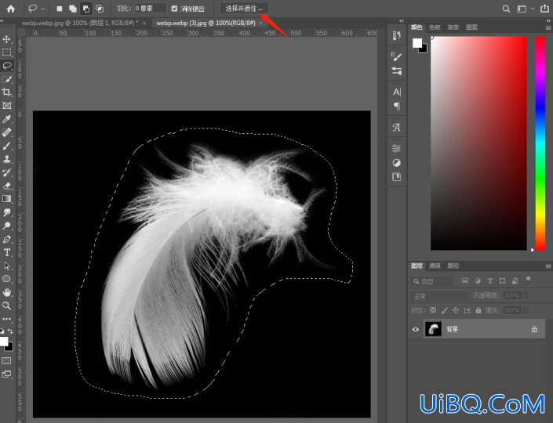553x423 pixels.
Task: Open the Brushes panel icon
Action: (x=396, y=56)
